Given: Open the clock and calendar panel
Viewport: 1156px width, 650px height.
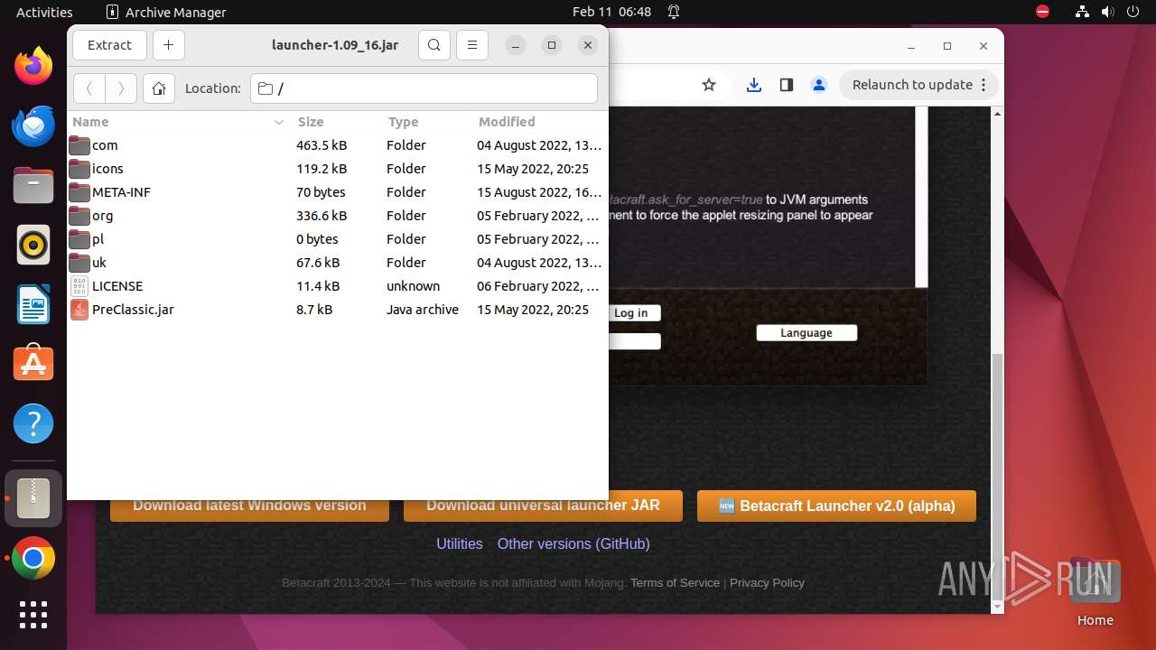Looking at the screenshot, I should [611, 12].
